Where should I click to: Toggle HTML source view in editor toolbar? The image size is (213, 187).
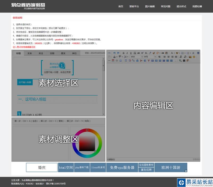[109, 53]
